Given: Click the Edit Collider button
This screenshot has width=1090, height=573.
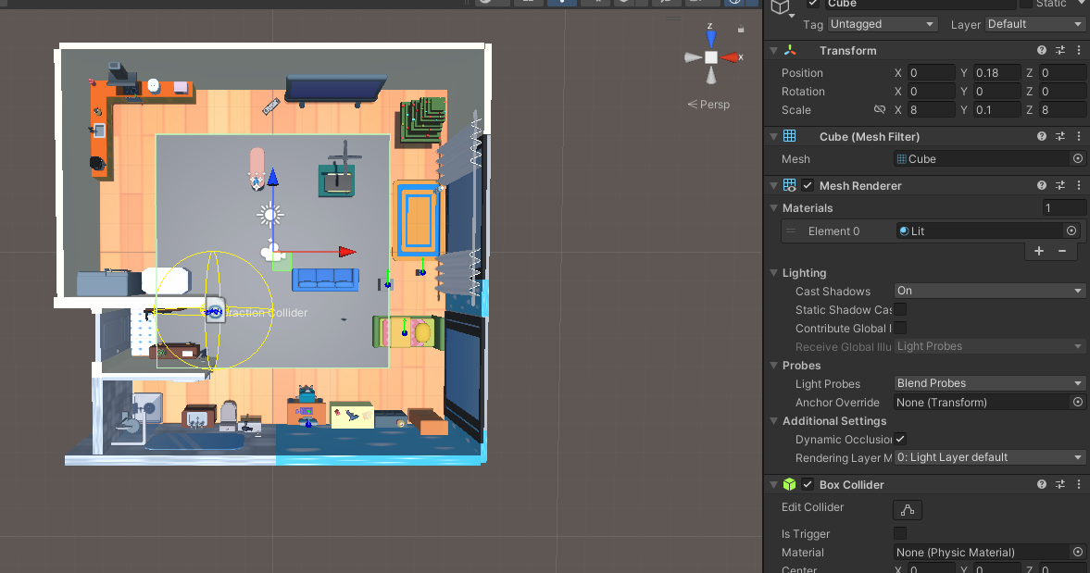Looking at the screenshot, I should [908, 510].
